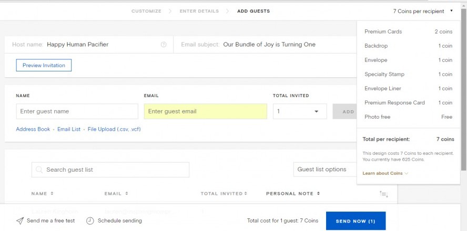Click the paper plane send test icon
The width and height of the screenshot is (467, 231).
click(20, 221)
